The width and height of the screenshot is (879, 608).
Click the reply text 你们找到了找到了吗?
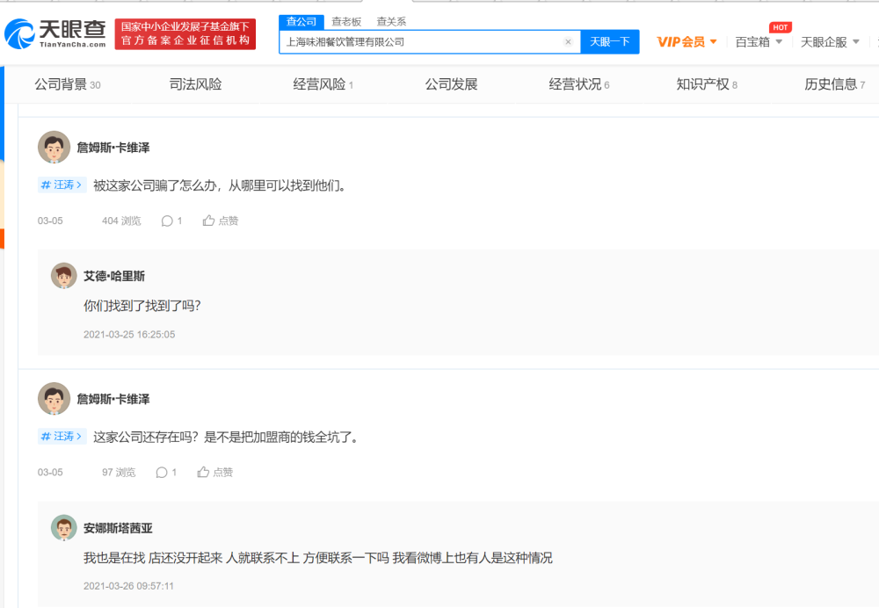point(142,306)
